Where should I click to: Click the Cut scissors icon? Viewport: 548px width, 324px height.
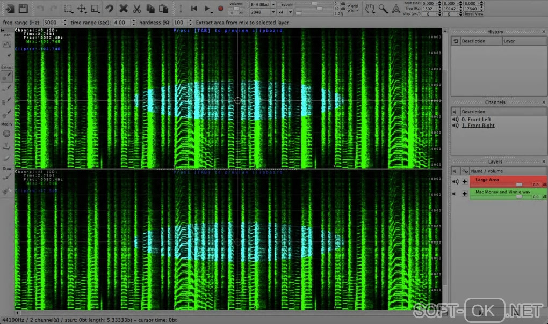[x=137, y=9]
